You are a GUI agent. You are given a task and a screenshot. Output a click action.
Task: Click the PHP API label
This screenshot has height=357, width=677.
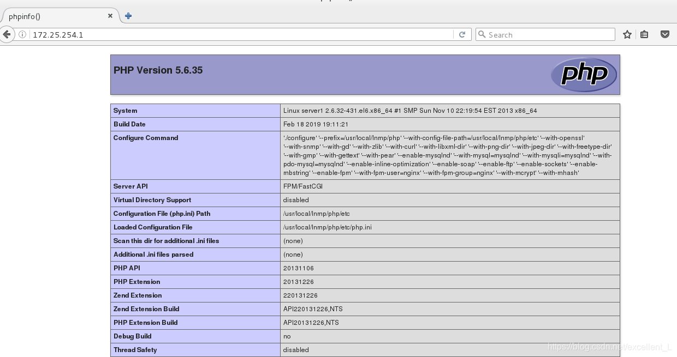(x=127, y=268)
